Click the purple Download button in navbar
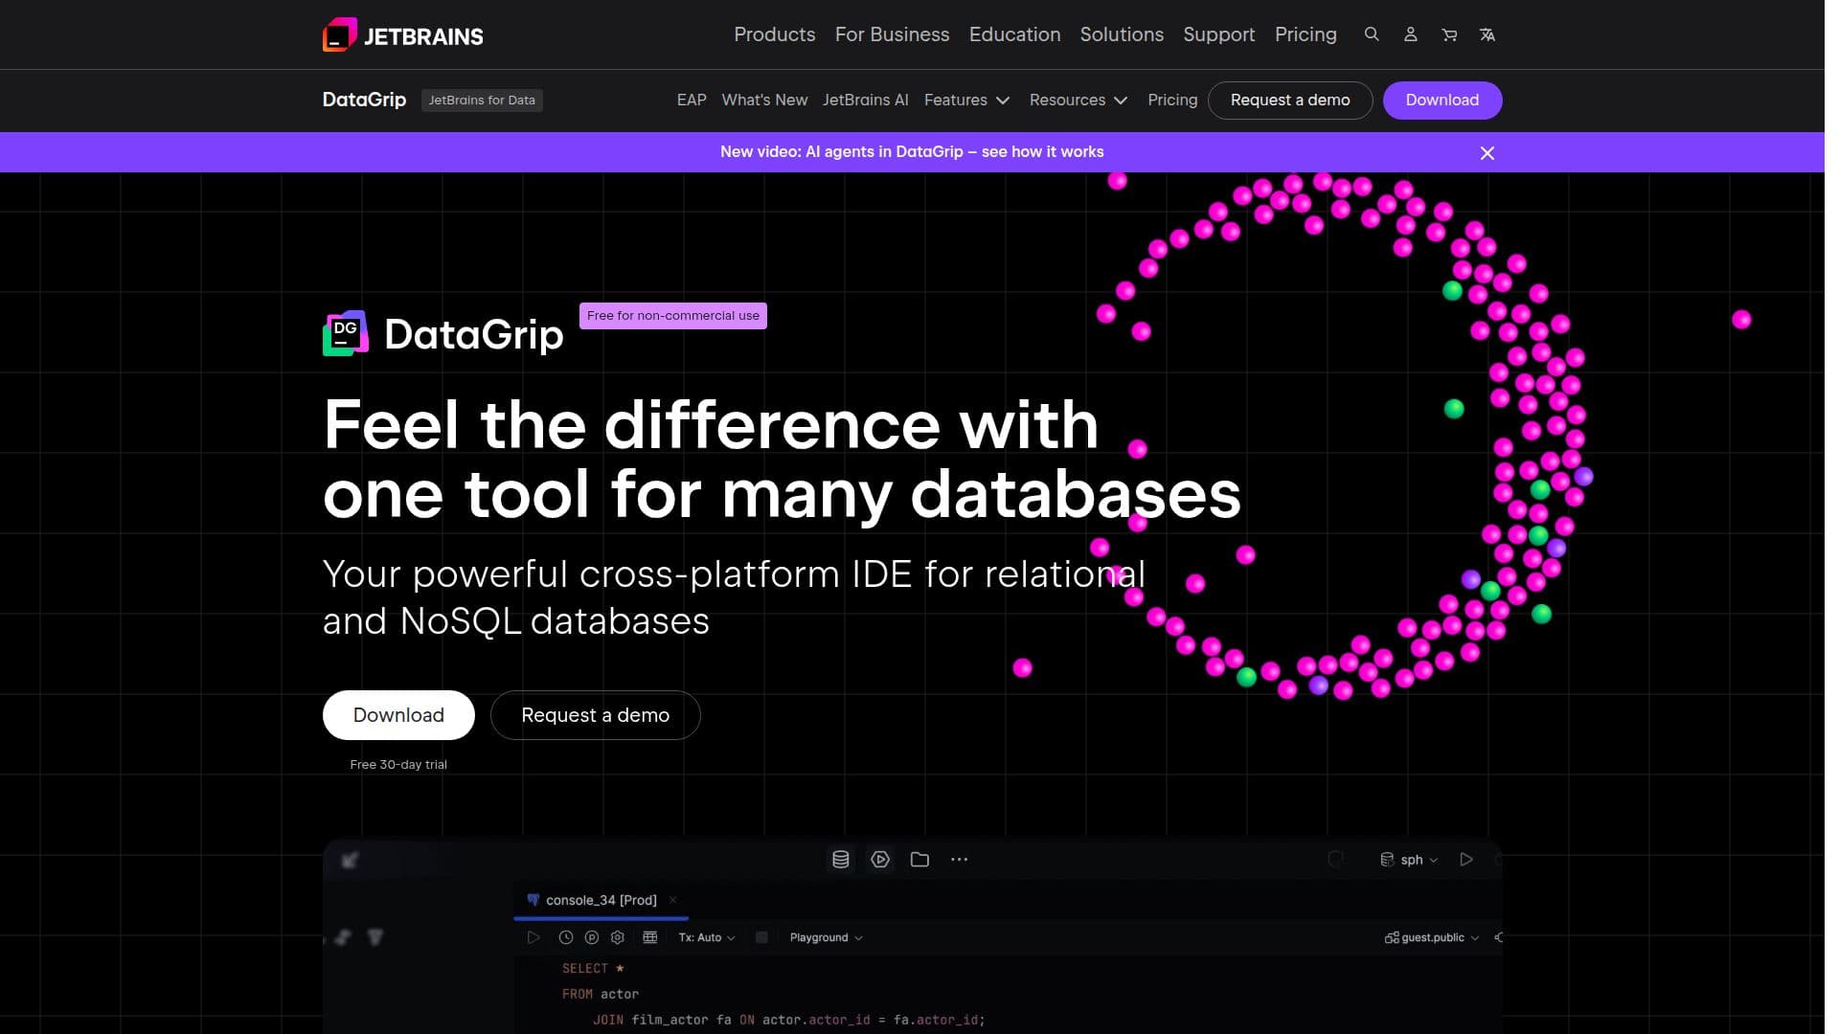Viewport: 1839px width, 1034px height. [x=1442, y=100]
